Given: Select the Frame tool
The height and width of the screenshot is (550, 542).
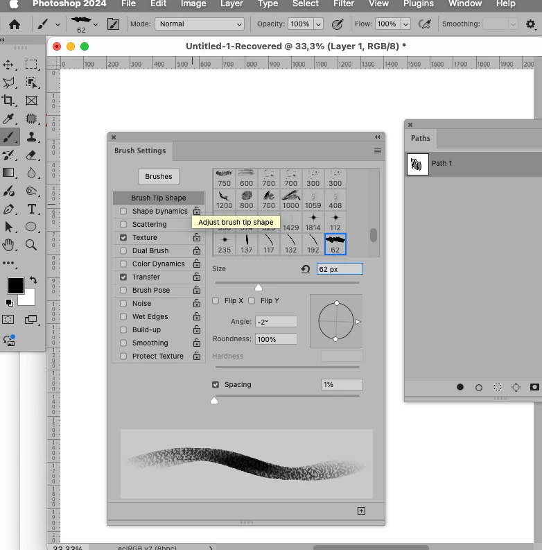Looking at the screenshot, I should [x=31, y=101].
